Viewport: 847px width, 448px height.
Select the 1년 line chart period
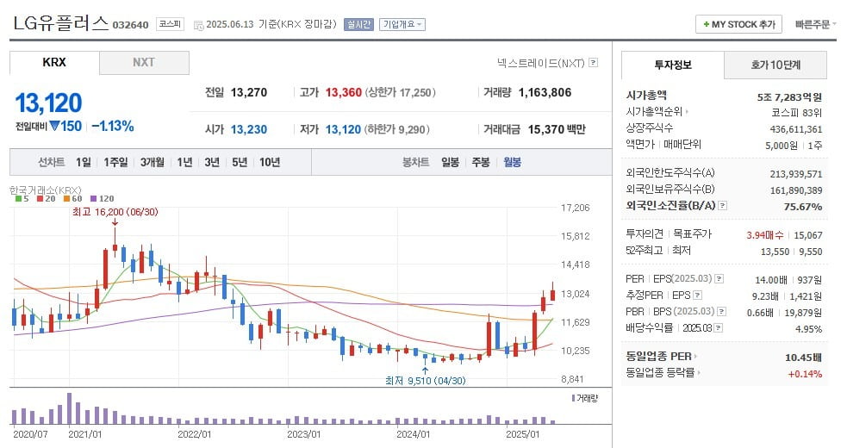[184, 162]
